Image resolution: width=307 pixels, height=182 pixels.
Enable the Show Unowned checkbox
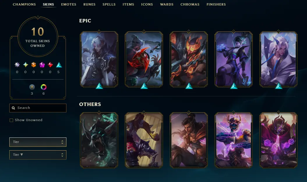click(11, 120)
